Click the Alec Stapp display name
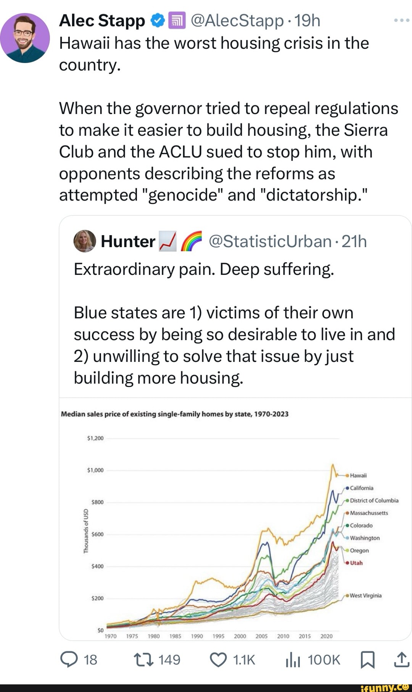 coord(102,21)
